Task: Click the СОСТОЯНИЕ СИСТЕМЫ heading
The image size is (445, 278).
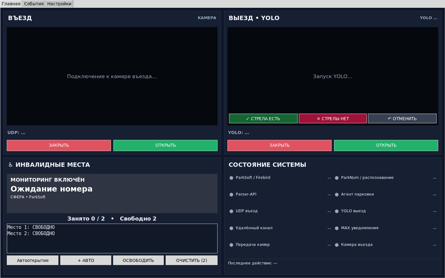Action: pyautogui.click(x=268, y=165)
